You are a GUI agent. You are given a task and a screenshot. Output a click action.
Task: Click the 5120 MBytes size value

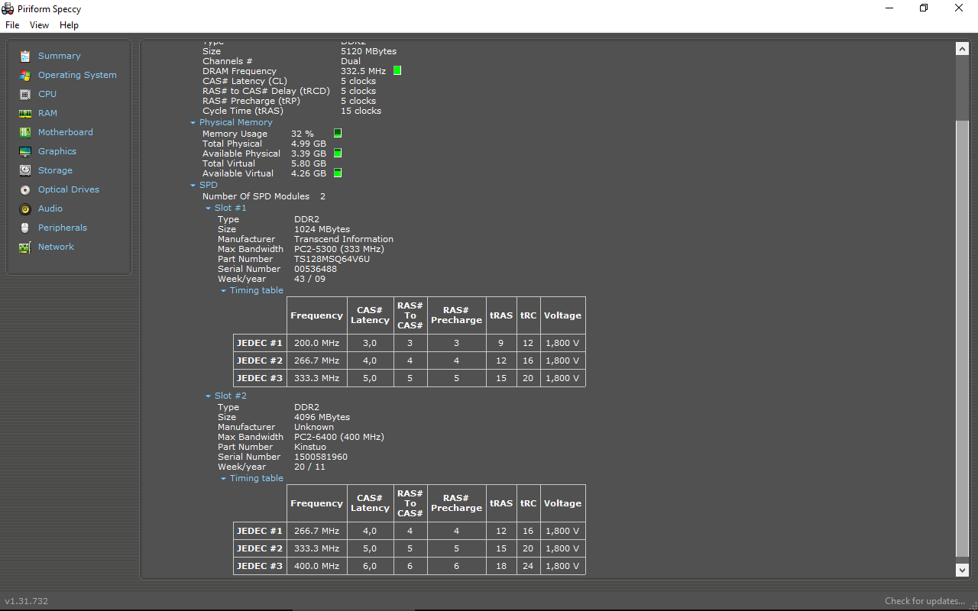369,51
